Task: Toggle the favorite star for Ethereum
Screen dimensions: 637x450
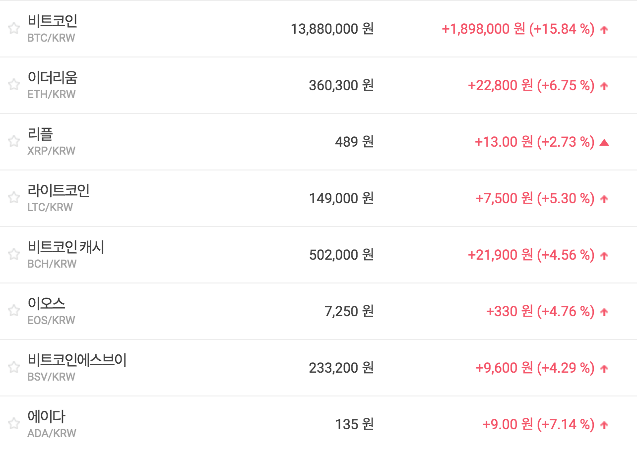Action: tap(13, 85)
